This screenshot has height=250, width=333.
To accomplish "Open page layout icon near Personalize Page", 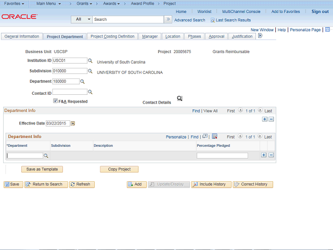I will pos(327,30).
